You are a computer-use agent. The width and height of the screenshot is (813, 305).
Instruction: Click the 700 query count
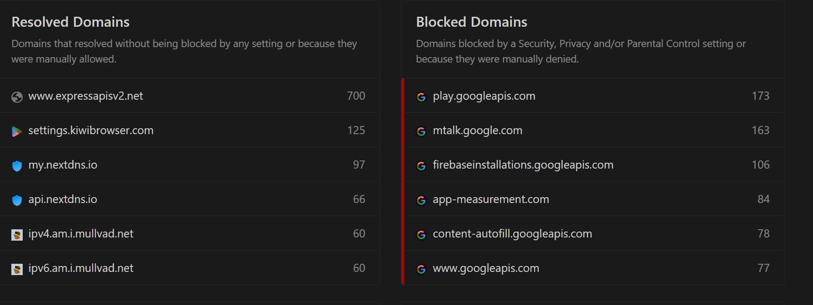tap(356, 96)
